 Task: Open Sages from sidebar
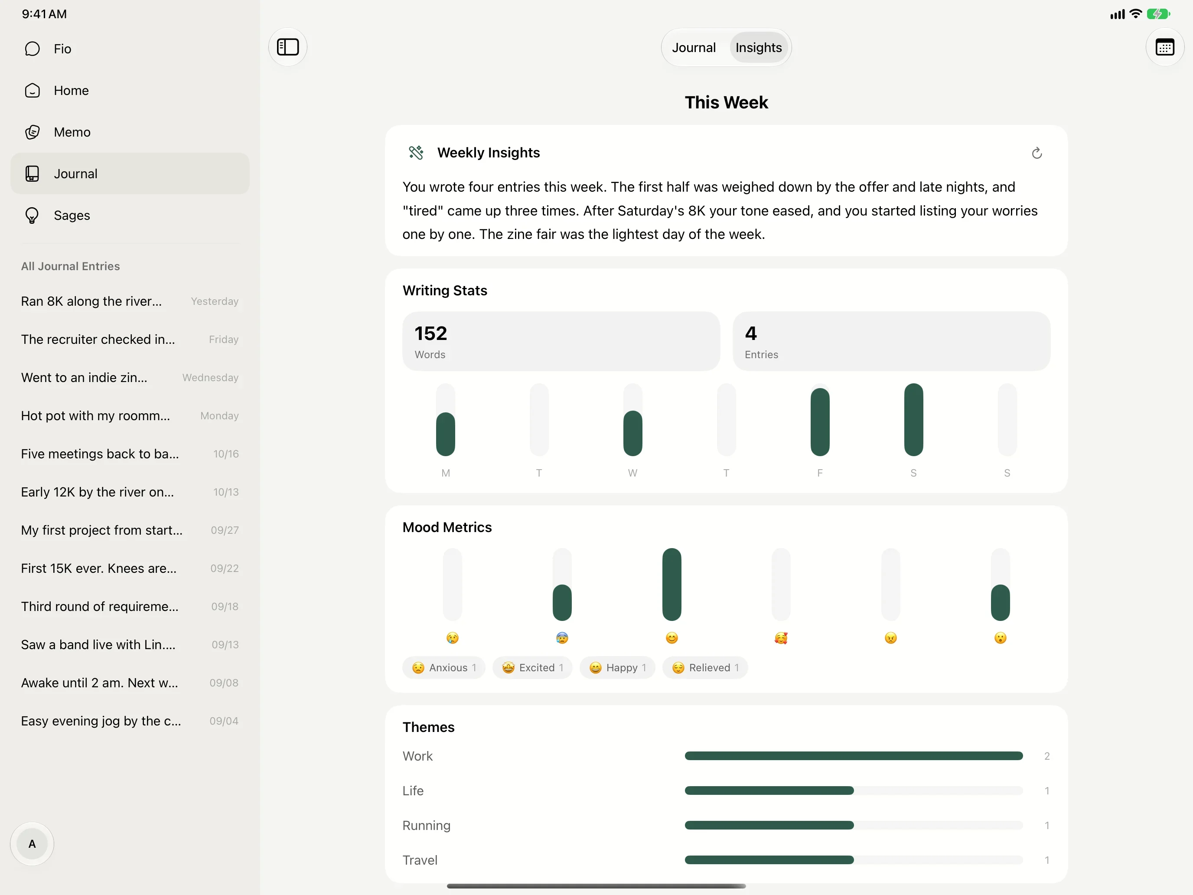130,215
